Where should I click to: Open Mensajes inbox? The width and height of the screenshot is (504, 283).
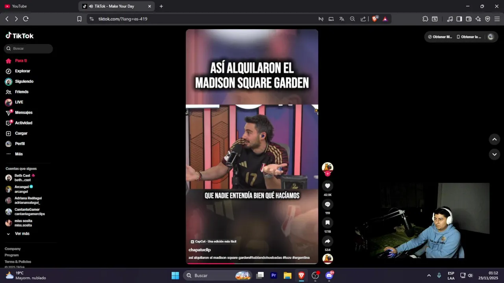pyautogui.click(x=19, y=112)
